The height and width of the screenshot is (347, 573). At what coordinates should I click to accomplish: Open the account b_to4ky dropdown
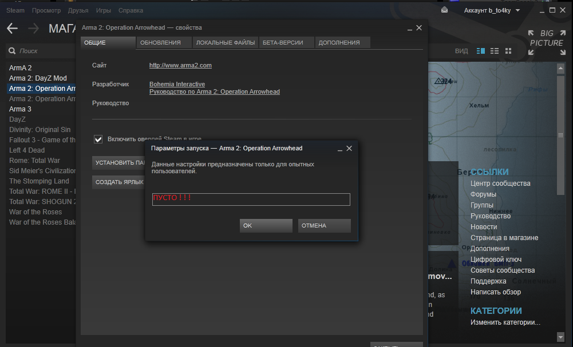coord(492,11)
